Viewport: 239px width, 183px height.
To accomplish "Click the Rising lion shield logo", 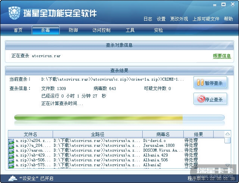I will (15, 13).
